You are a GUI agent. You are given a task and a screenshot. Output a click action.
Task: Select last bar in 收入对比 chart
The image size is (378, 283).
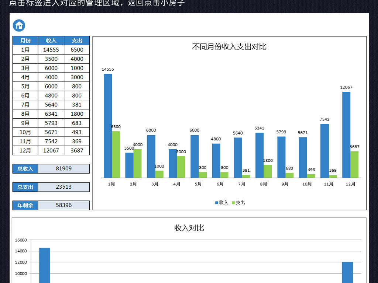tap(347, 272)
